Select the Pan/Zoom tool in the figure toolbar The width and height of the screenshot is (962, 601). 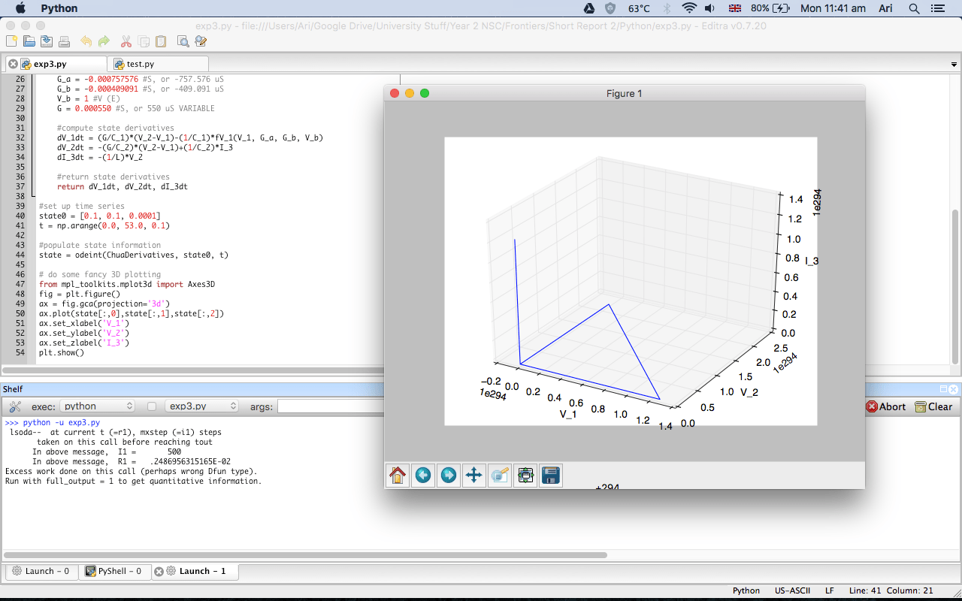click(x=474, y=475)
